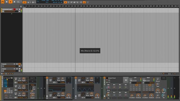Click the blue Width knob in Delay-2
This screenshot has height=101, width=180.
pos(164,90)
